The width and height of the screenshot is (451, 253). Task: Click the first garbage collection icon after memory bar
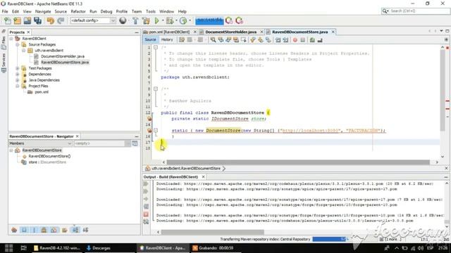229,20
